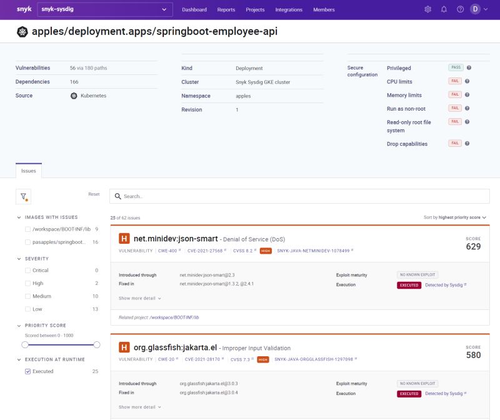500x420 pixels.
Task: Click the Snyk logo
Action: click(x=24, y=9)
